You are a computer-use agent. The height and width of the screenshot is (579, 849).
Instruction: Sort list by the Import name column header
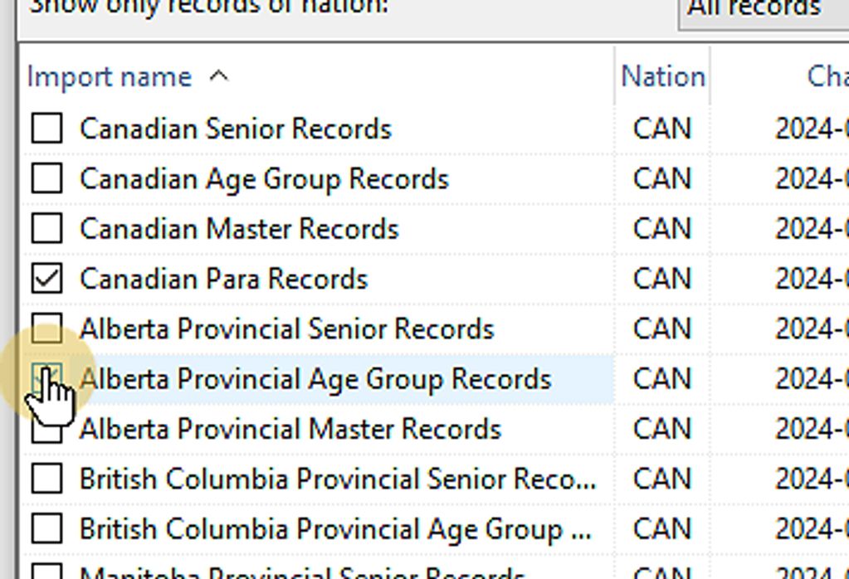pos(110,77)
